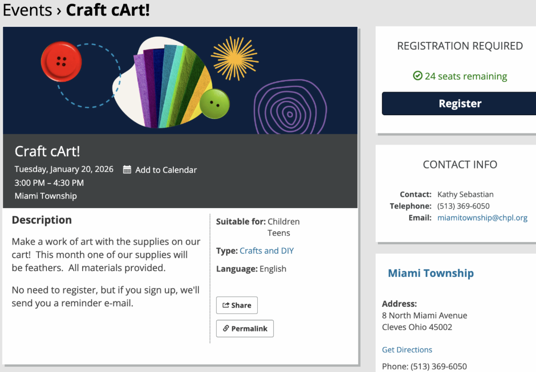Click the '8 North Miami Avenue' address
Viewport: 536px width, 372px height.
[x=424, y=315]
